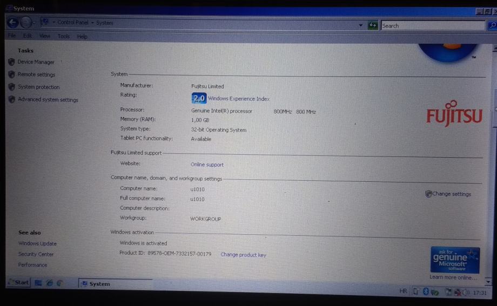Click the System icon in address bar
The width and height of the screenshot is (497, 306).
(x=45, y=22)
